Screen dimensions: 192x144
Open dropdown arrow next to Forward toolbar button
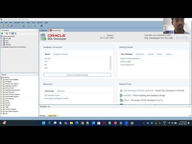[x=31, y=26]
